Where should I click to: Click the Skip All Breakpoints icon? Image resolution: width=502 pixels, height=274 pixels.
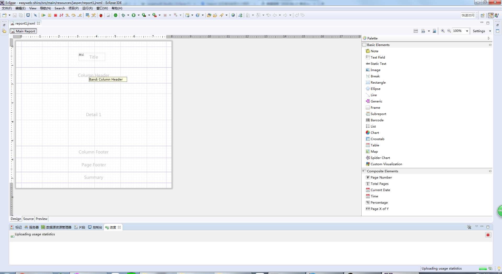tap(35, 15)
